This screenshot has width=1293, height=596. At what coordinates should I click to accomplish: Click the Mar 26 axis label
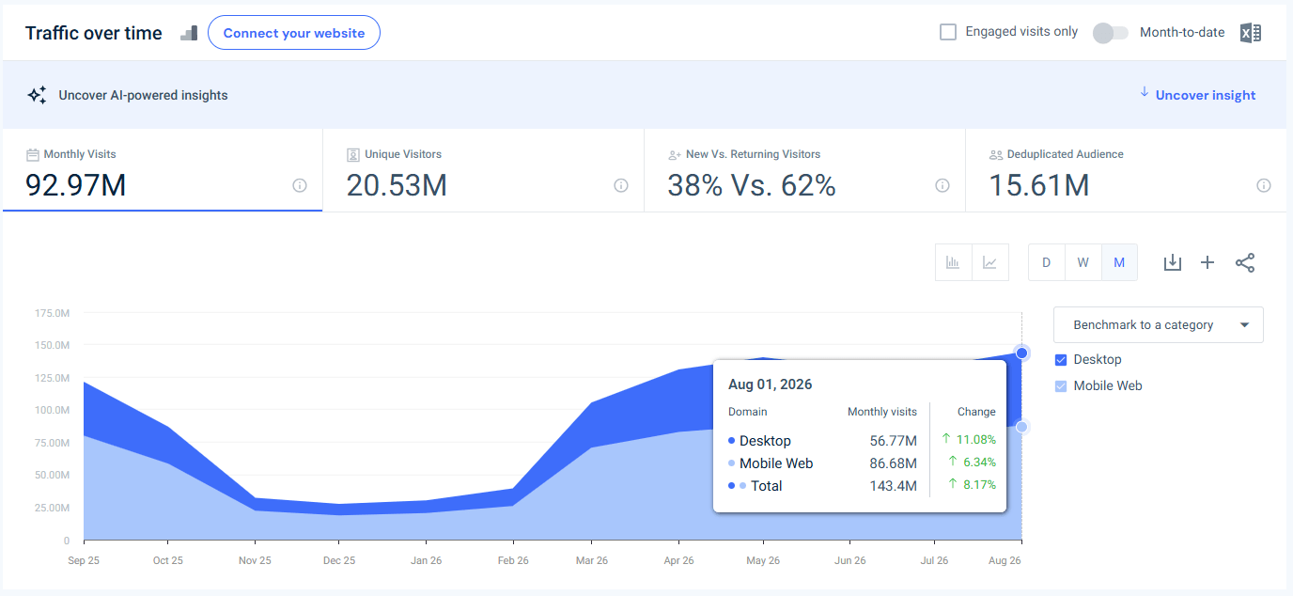point(591,560)
